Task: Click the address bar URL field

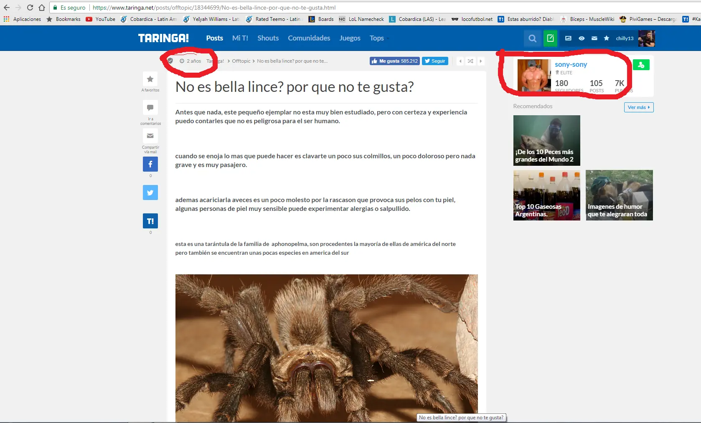Action: tap(376, 8)
